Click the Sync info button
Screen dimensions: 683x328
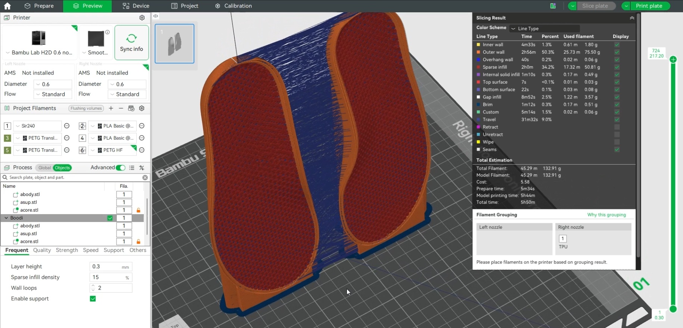[131, 43]
